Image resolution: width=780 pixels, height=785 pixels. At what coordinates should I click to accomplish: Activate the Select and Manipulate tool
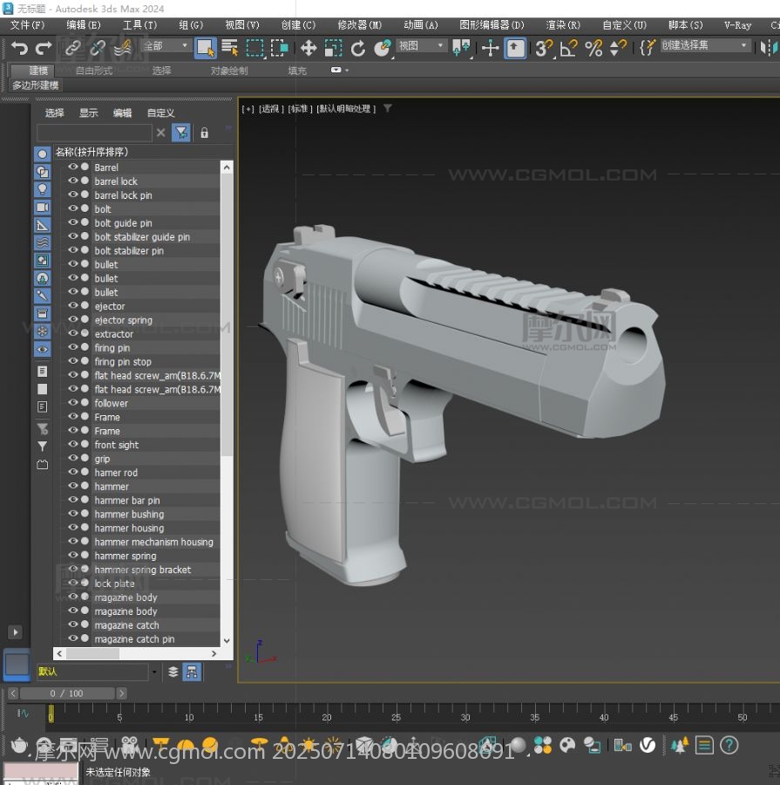[x=490, y=48]
